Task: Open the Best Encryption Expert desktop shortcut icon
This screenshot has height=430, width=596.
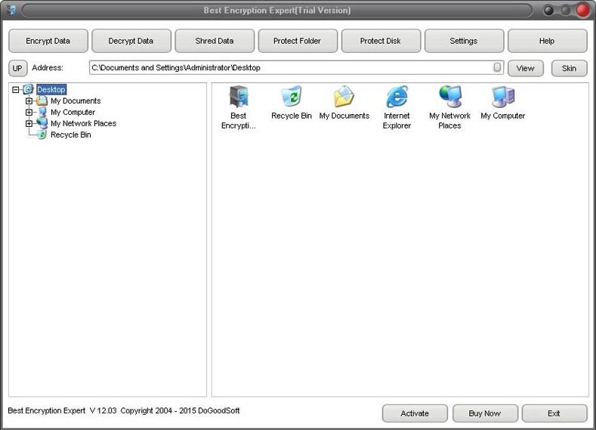Action: coord(239,97)
